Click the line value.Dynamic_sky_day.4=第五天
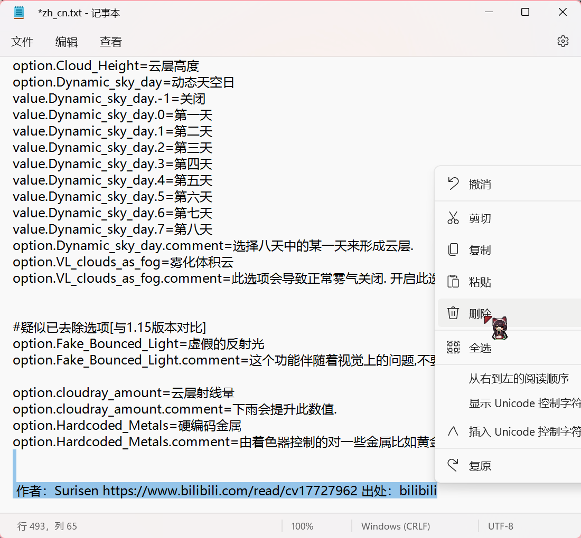Screen dimensions: 581x538 pyautogui.click(x=113, y=180)
